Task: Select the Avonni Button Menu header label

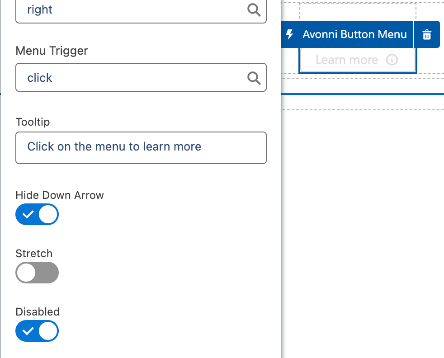Action: pyautogui.click(x=354, y=34)
